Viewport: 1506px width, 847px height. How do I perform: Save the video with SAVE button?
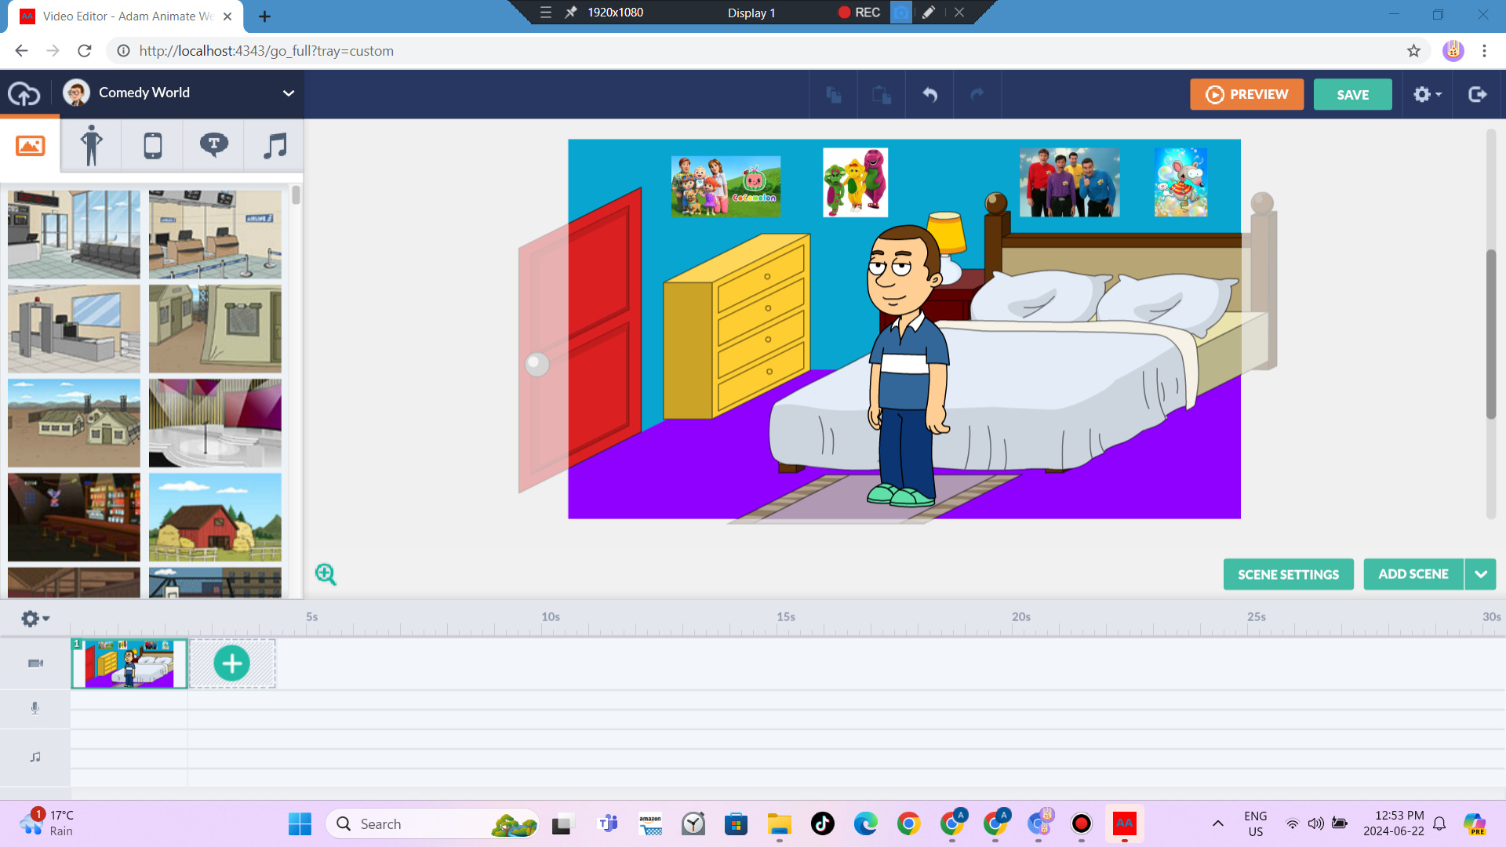1352,94
